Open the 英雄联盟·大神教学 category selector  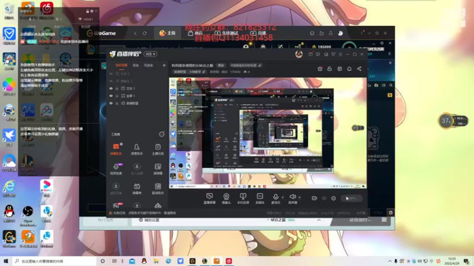[x=189, y=72]
